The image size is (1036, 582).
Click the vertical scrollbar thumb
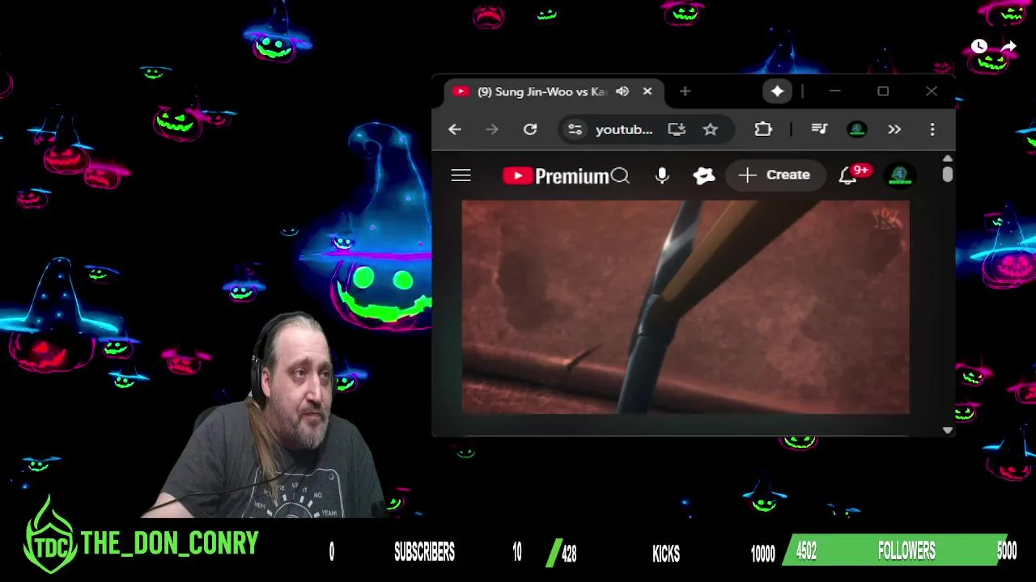point(948,174)
